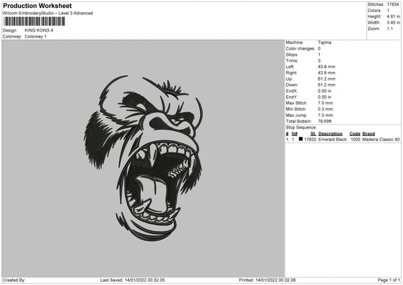Click the Machine value Tajima
The height and width of the screenshot is (285, 403).
click(x=324, y=42)
